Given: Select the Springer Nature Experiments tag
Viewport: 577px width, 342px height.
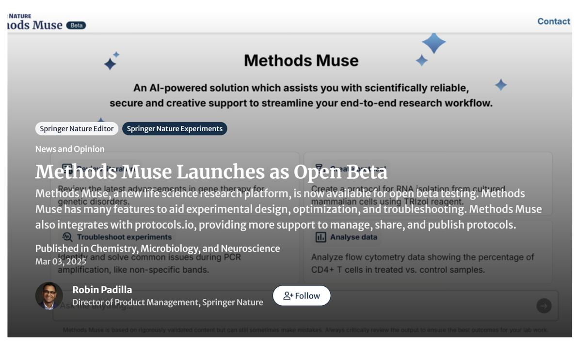Looking at the screenshot, I should (x=175, y=129).
